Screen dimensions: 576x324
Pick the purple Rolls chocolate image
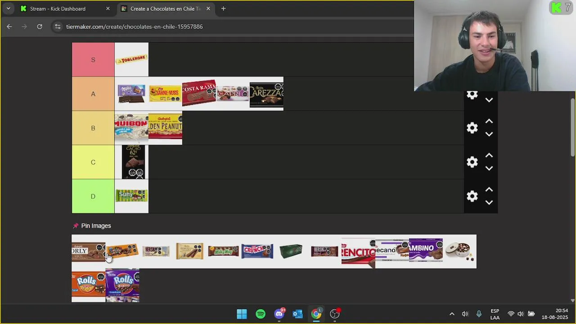[122, 285]
